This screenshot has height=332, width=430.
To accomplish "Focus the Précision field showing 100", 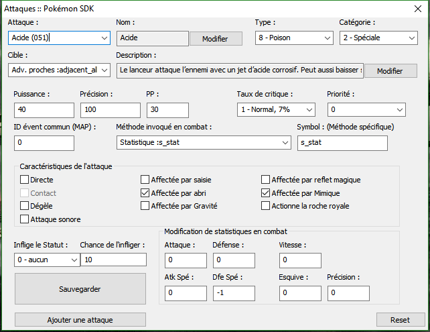I will [x=111, y=111].
